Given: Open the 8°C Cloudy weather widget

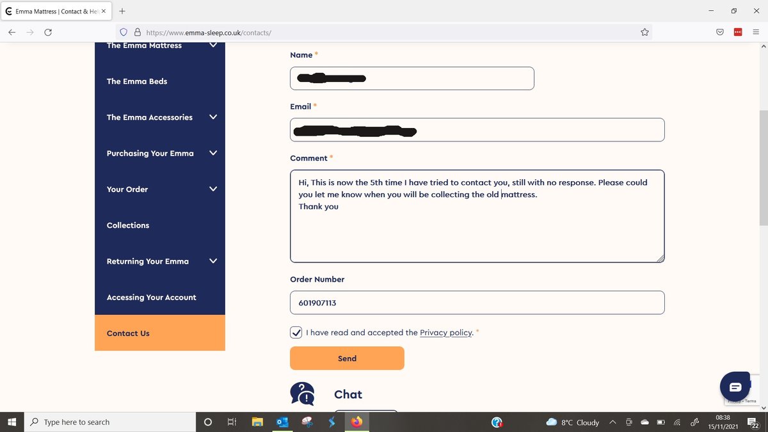Looking at the screenshot, I should 573,422.
